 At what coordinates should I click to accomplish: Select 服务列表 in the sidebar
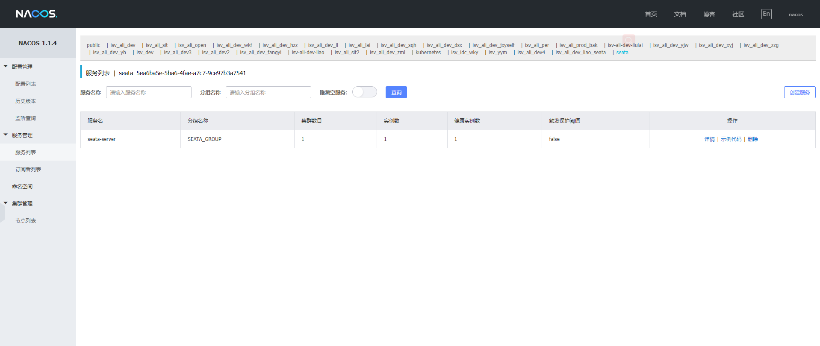(26, 152)
